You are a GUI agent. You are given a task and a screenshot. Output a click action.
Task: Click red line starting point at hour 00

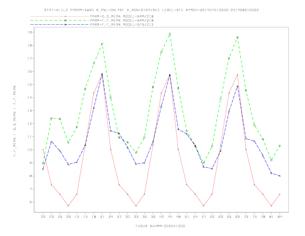(43, 149)
